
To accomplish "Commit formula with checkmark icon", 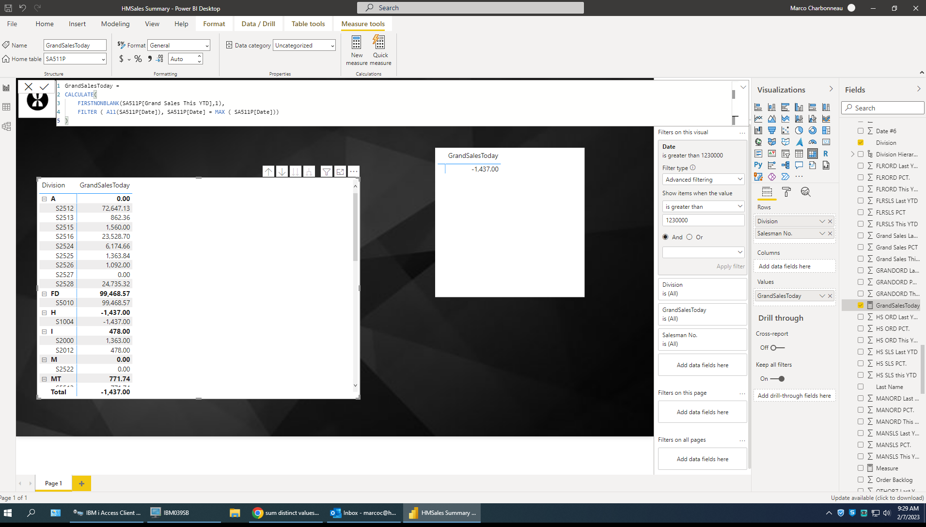I will point(45,87).
